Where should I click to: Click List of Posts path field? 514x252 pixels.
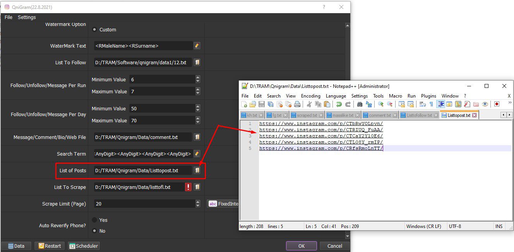pyautogui.click(x=143, y=170)
